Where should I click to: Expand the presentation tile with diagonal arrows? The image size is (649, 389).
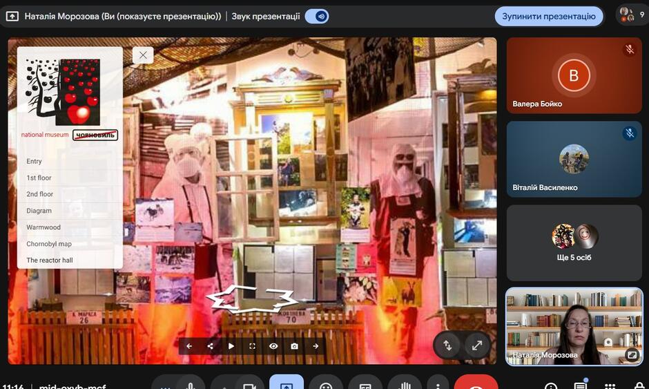pos(477,345)
